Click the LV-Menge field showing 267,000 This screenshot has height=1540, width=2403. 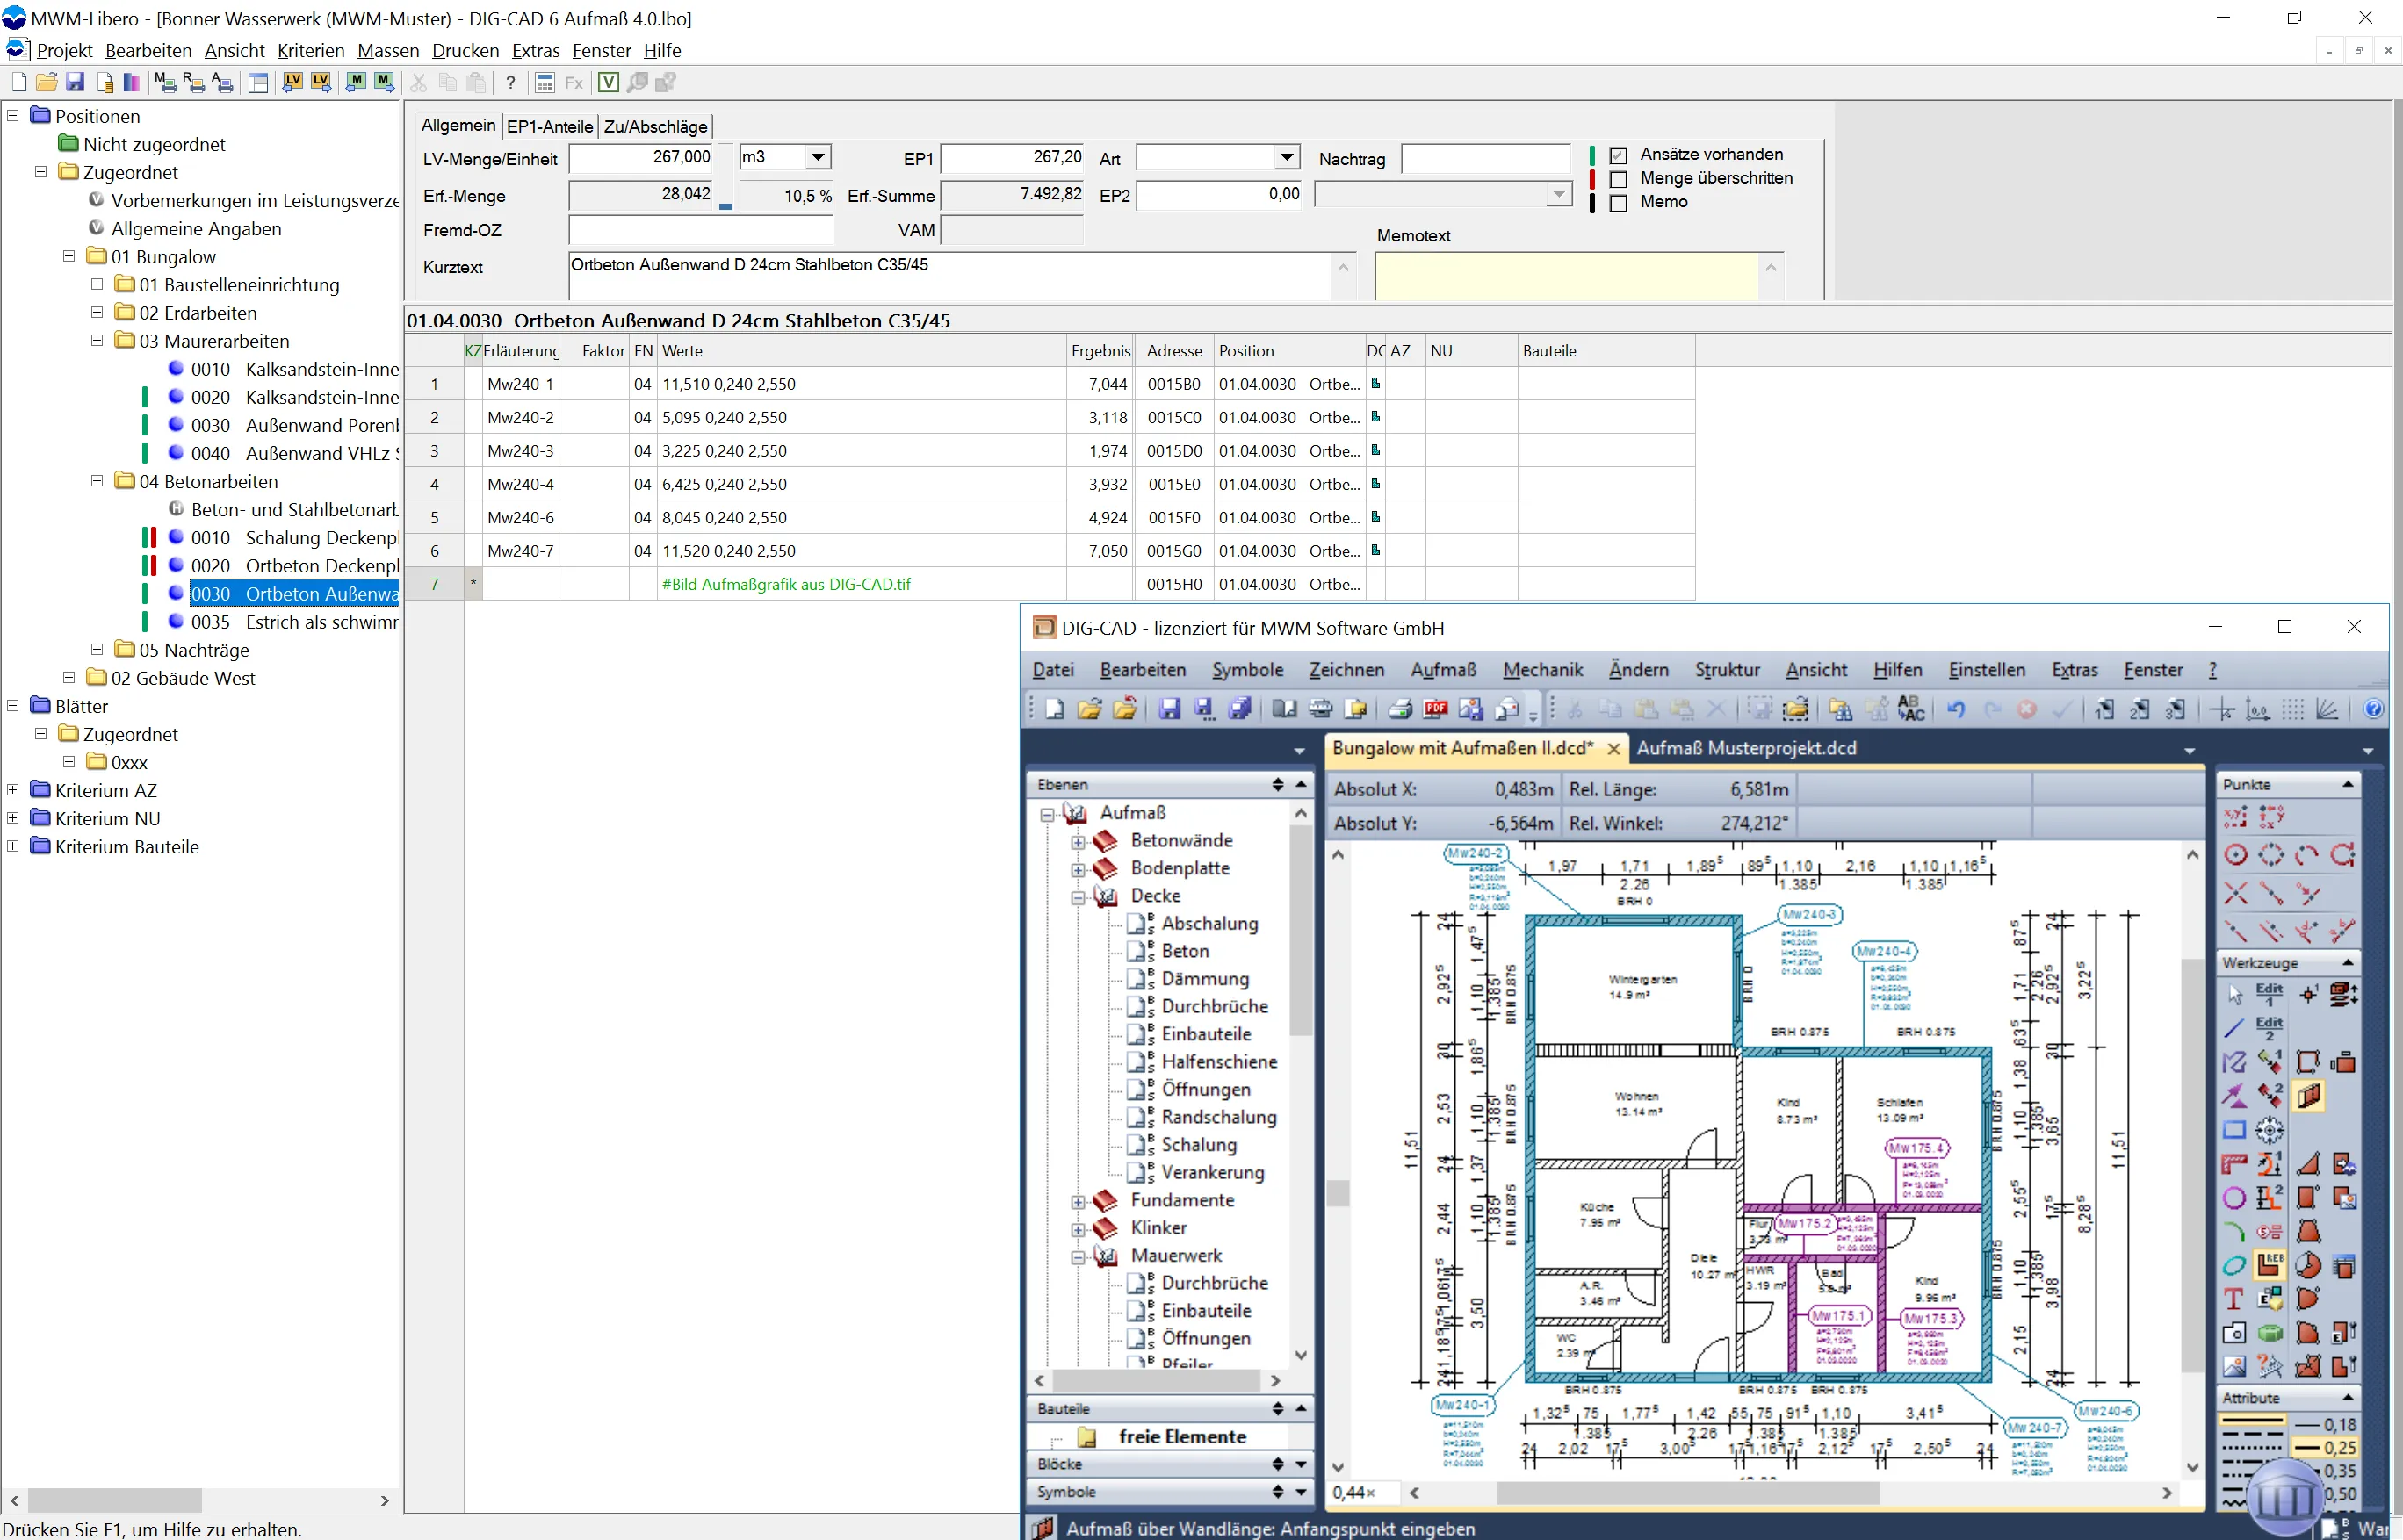pyautogui.click(x=641, y=158)
